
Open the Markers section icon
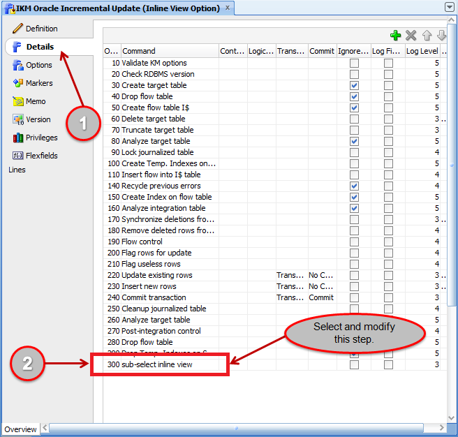click(x=19, y=83)
